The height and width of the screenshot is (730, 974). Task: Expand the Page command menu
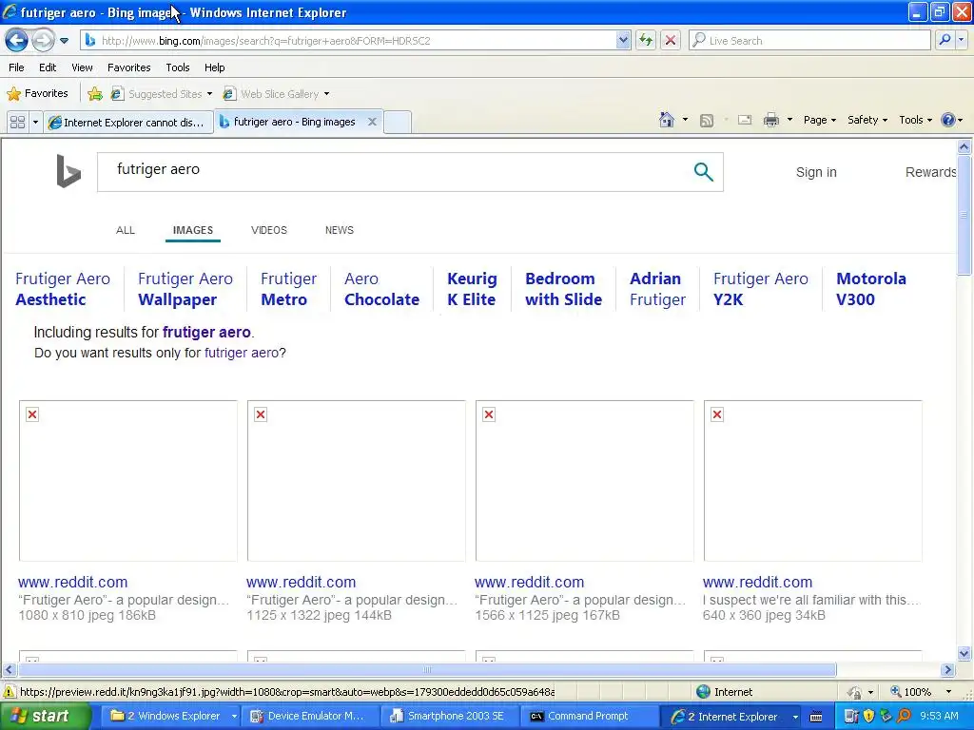pyautogui.click(x=819, y=120)
